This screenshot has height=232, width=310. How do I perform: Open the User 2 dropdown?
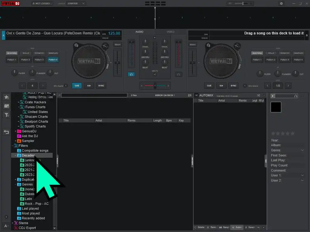pyautogui.click(x=302, y=180)
